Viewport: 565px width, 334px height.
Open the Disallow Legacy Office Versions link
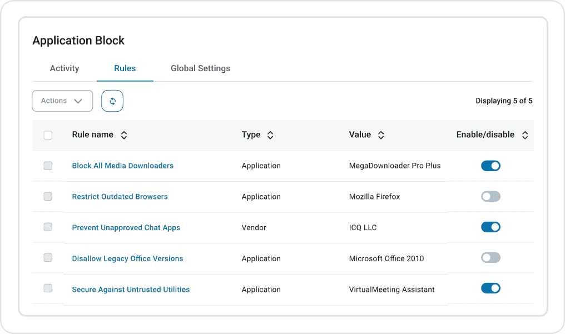(127, 258)
